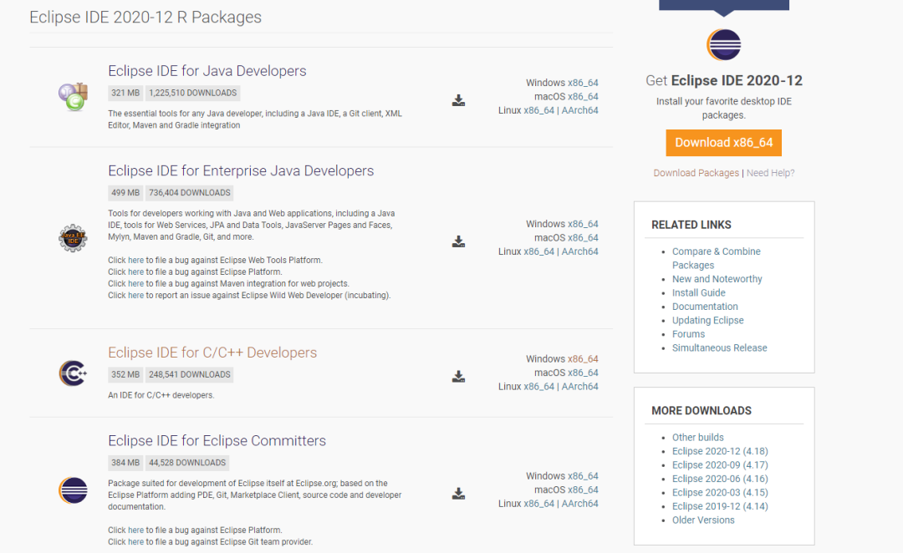Click the 499 MB size badge

(x=125, y=193)
